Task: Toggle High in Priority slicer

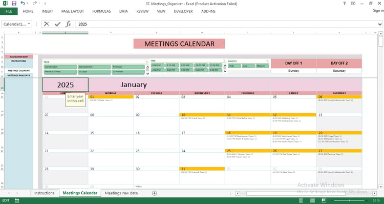Action: 234,66
